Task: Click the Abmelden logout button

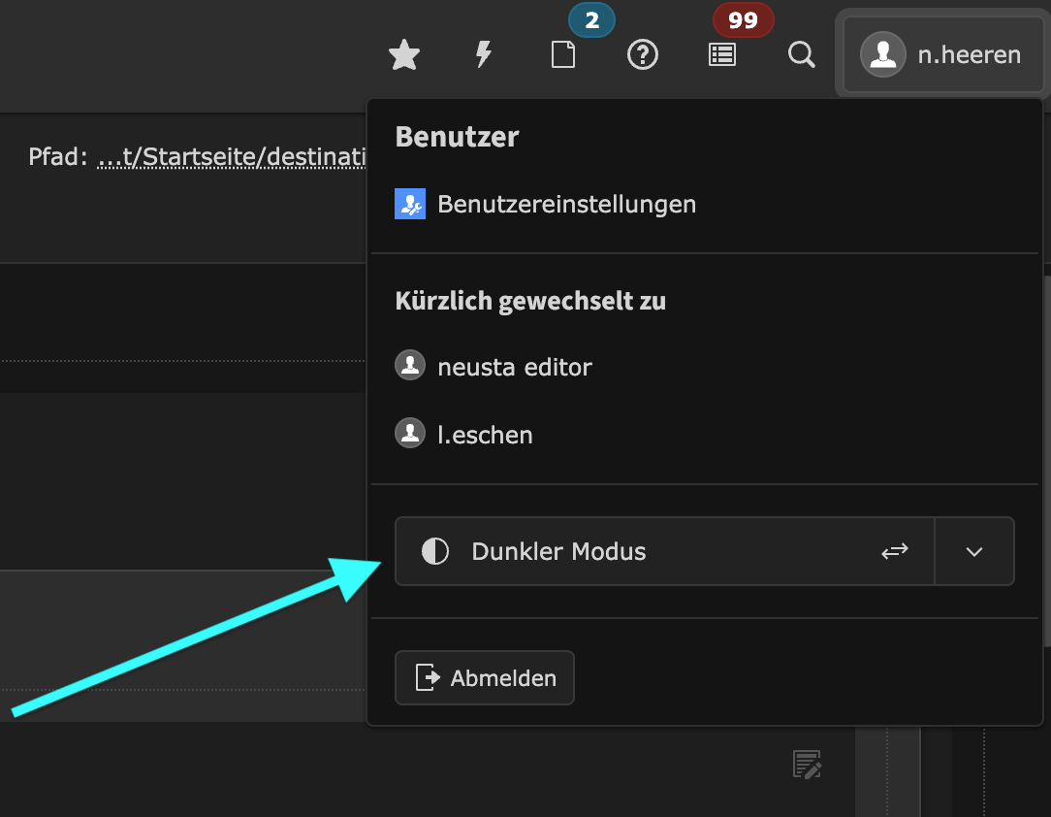Action: (x=485, y=677)
